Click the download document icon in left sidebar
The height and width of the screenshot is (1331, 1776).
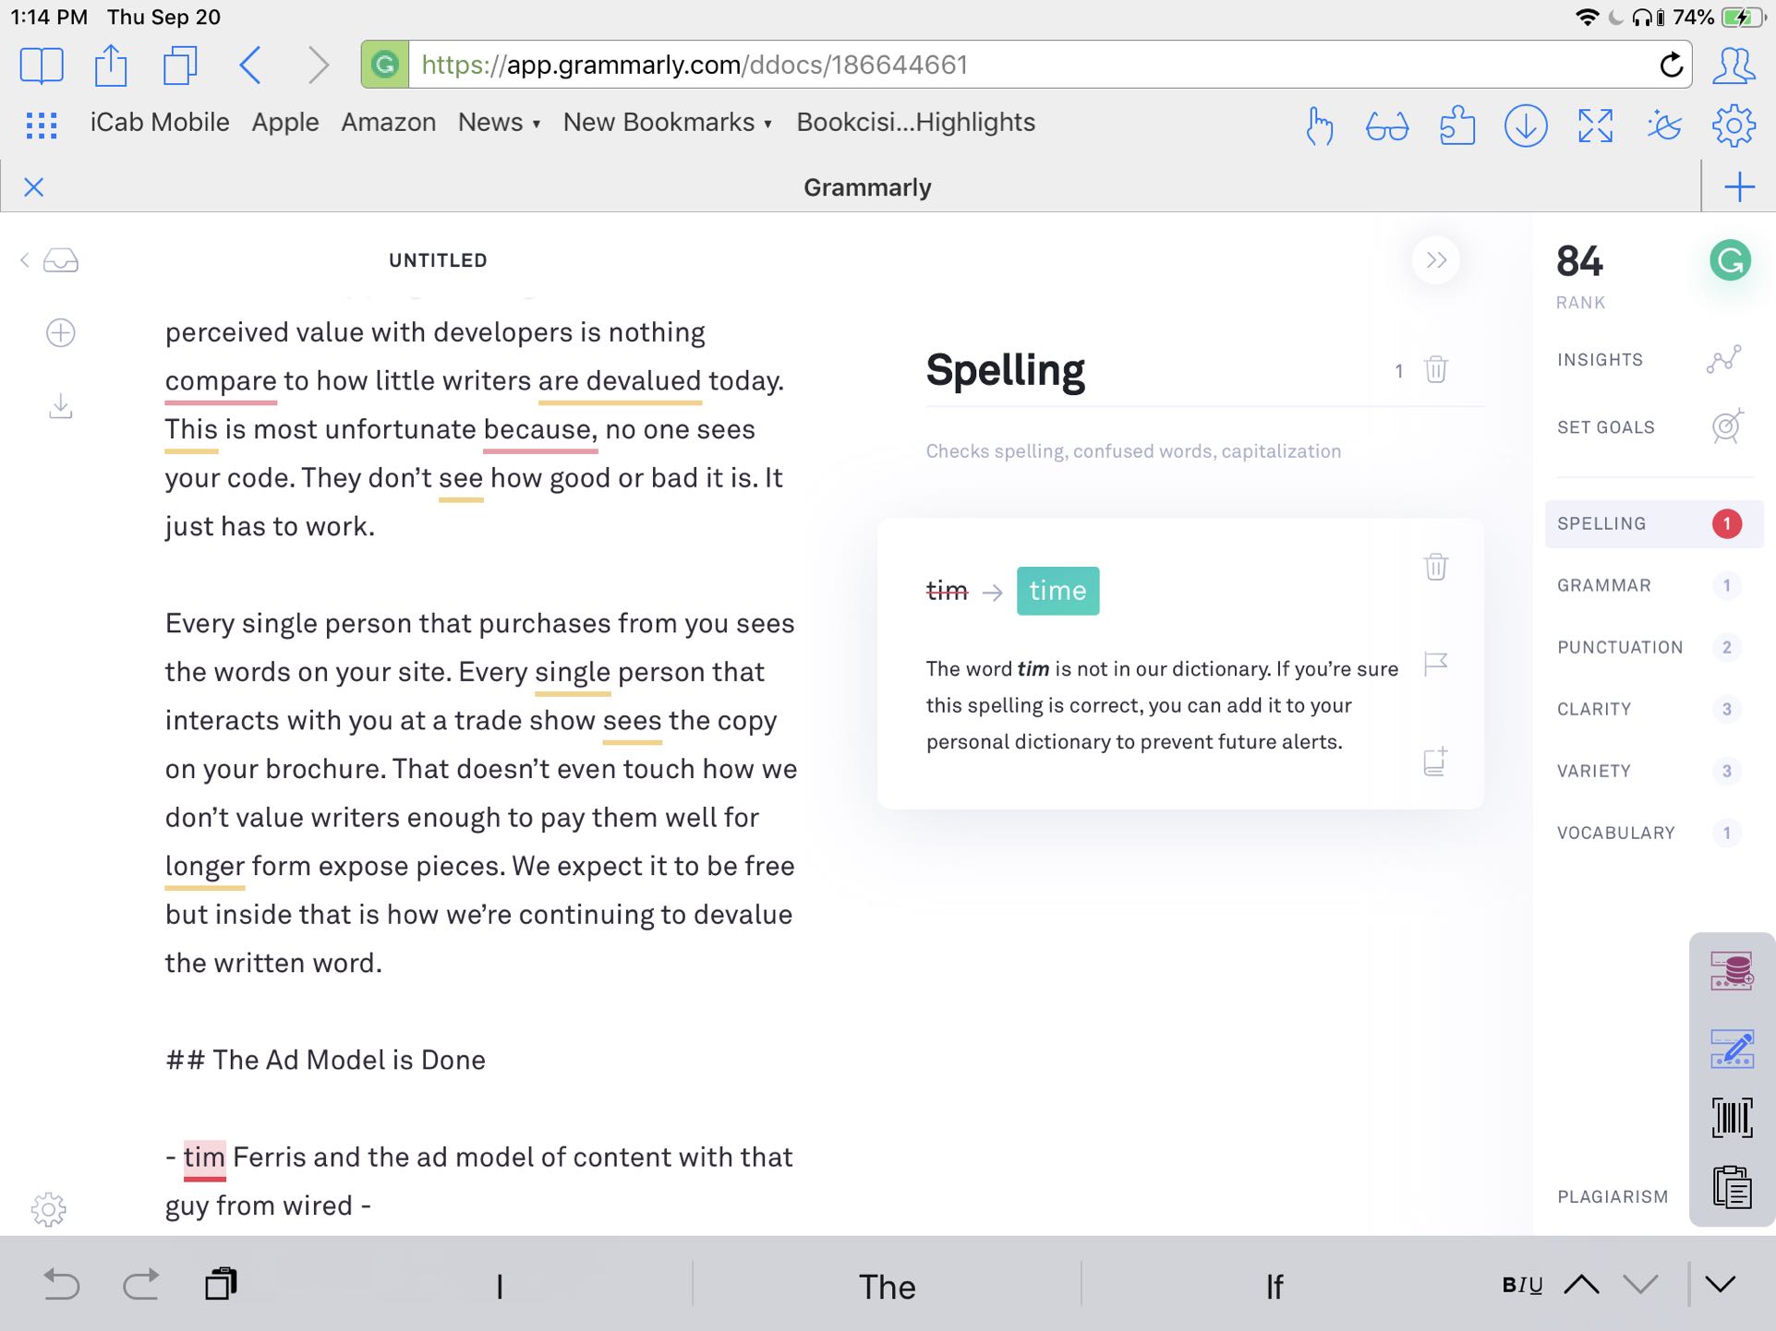[x=61, y=406]
